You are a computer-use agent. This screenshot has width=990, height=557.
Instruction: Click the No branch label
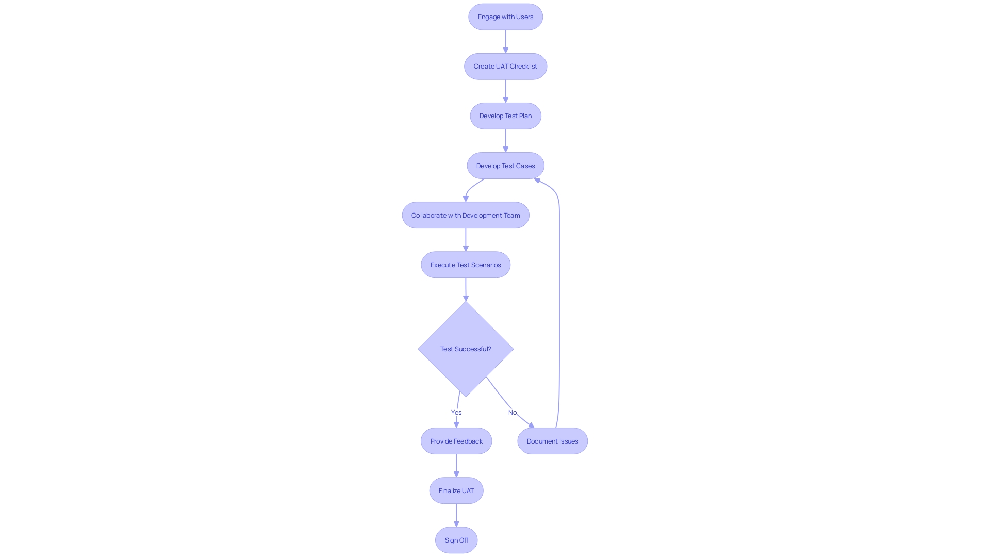(x=512, y=412)
